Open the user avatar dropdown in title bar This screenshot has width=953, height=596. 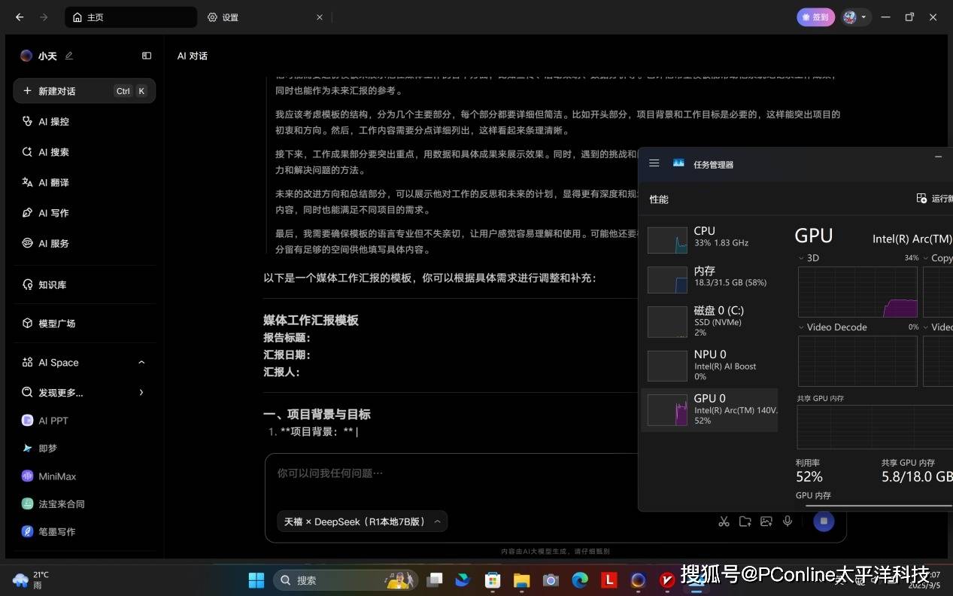pos(855,17)
